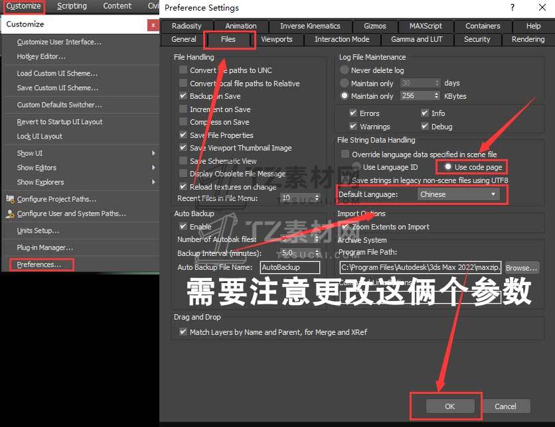Adjust the Maintain only KBytes spinner arrows
Viewport: 555px width, 427px height.
coord(436,95)
